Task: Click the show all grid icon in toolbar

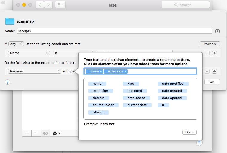Action: coord(60,5)
